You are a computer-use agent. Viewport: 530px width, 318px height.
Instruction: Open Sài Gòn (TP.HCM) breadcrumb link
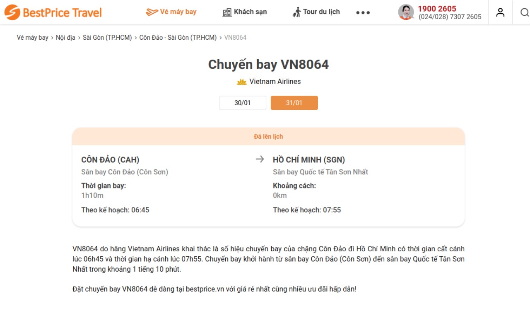click(107, 38)
